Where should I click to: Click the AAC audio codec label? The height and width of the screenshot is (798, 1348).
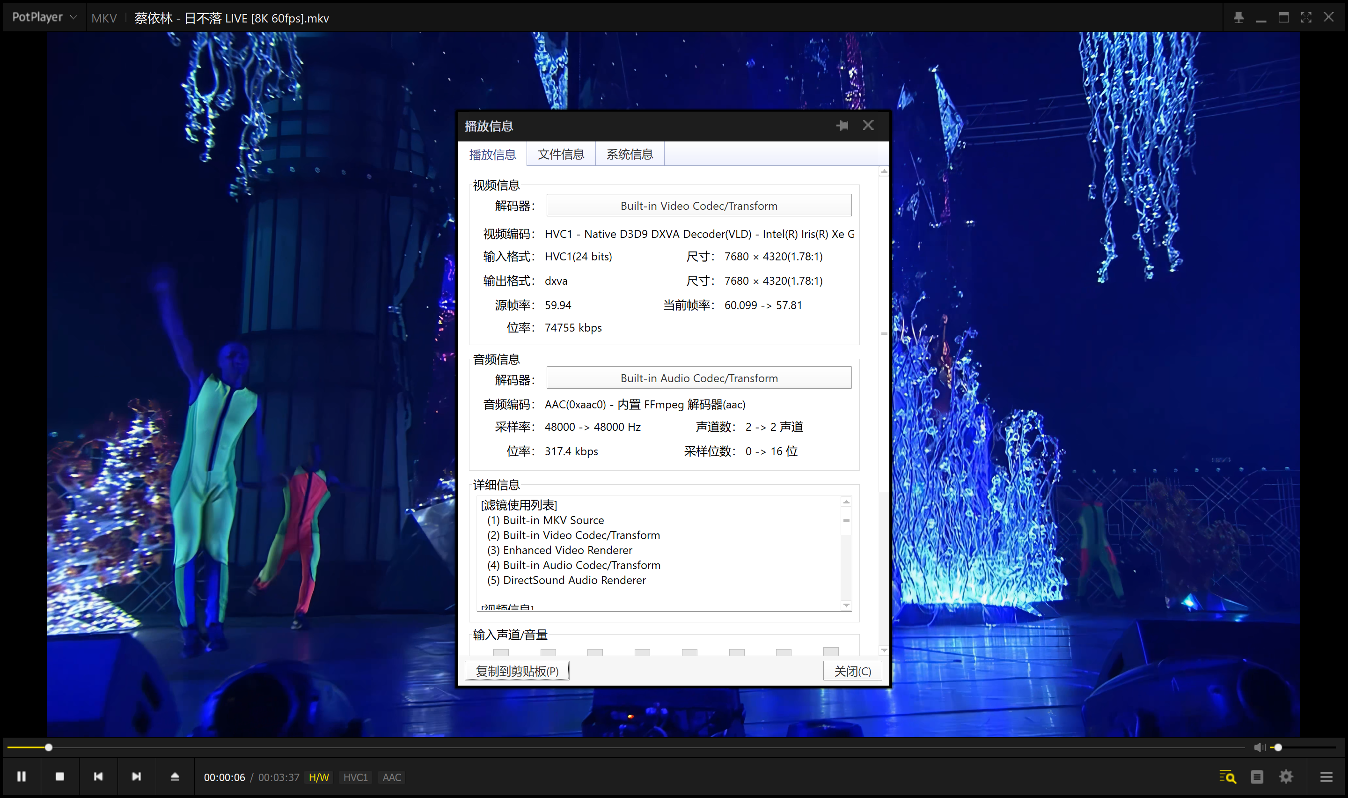pos(392,777)
